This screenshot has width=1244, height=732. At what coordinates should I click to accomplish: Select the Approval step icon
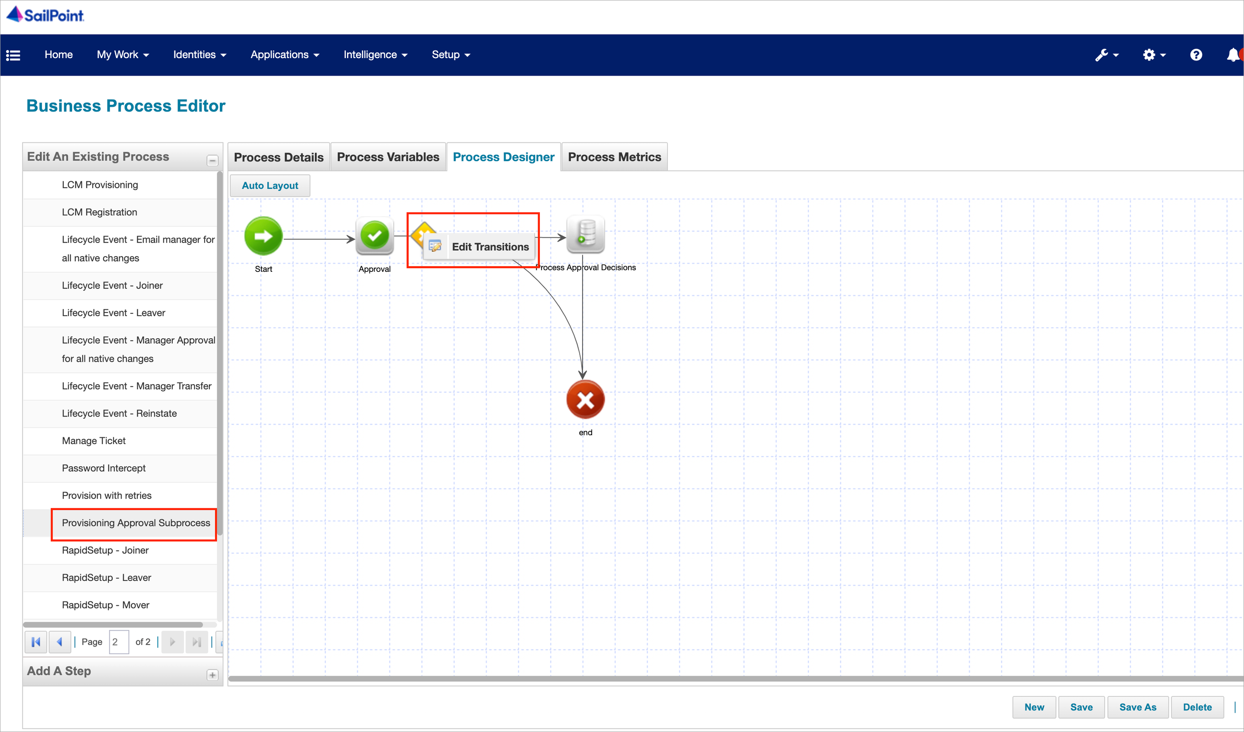pos(375,236)
